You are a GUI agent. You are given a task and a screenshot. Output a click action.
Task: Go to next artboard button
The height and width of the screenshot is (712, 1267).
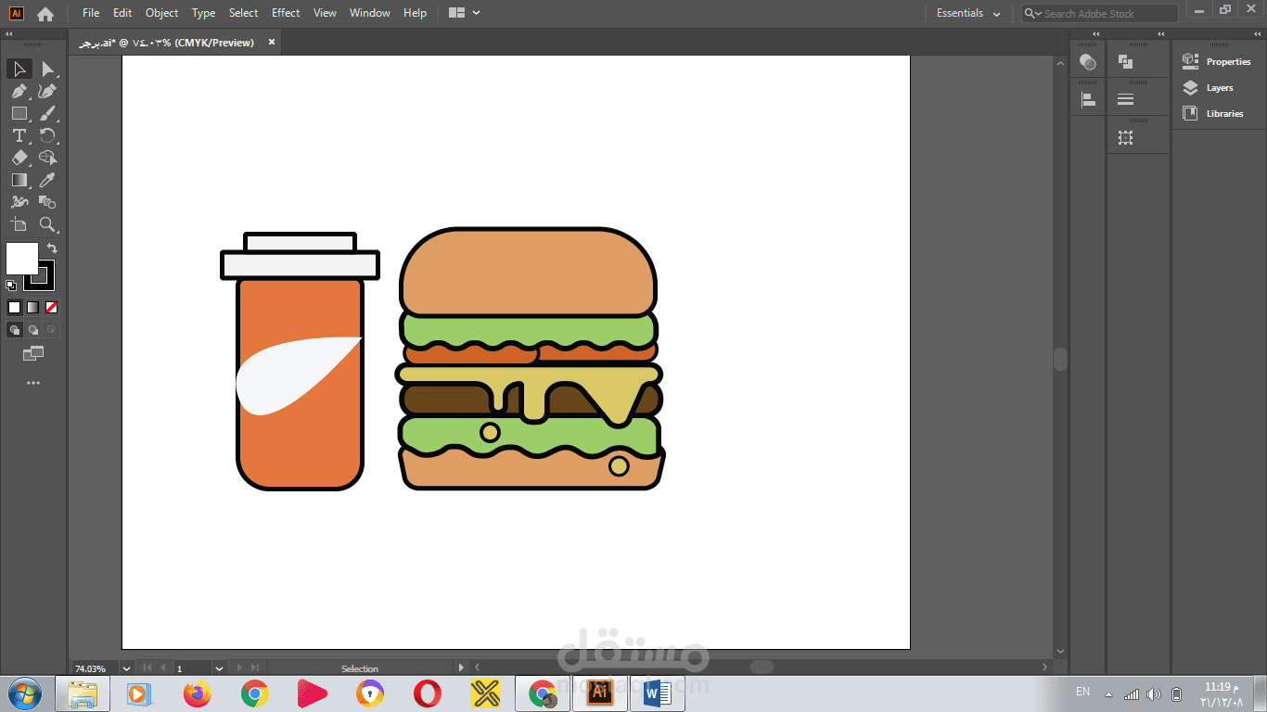[239, 667]
